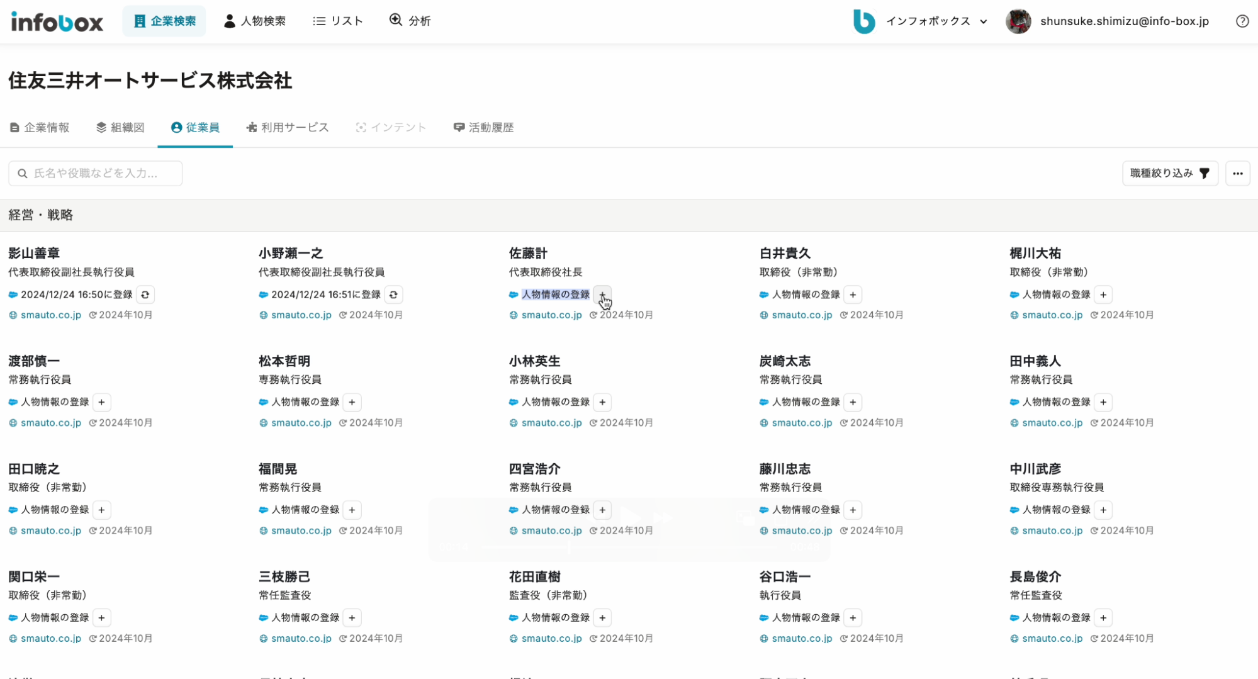Click company title 住友三井オートサービス株式会社

pos(150,81)
